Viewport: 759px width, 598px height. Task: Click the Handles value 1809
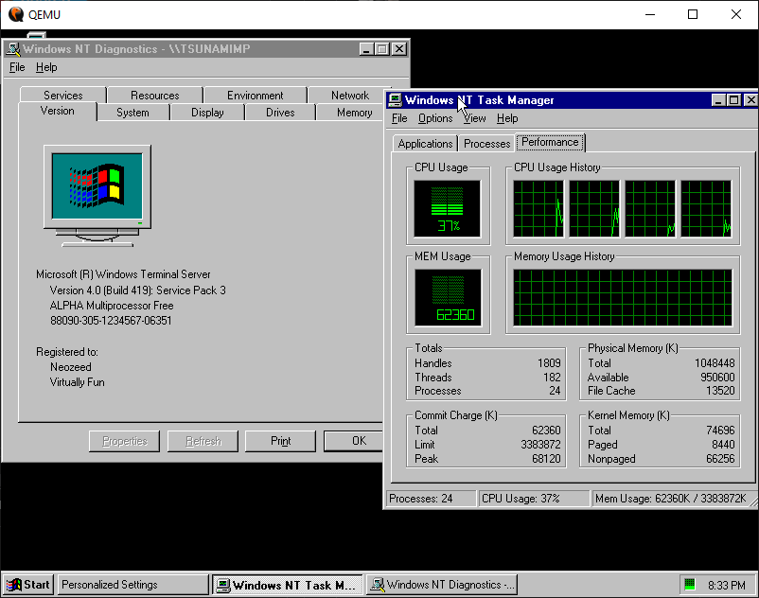click(x=549, y=363)
